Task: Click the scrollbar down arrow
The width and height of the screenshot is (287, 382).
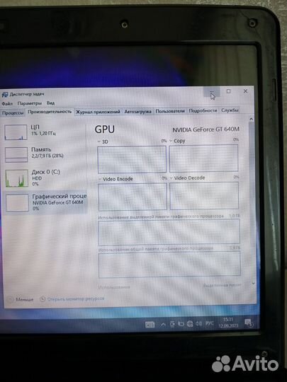Action: click(253, 283)
